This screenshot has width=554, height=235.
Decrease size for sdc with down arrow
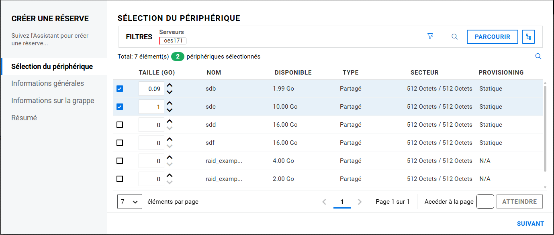[170, 110]
